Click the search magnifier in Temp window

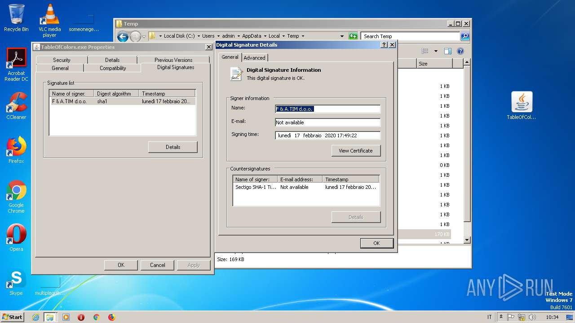465,36
